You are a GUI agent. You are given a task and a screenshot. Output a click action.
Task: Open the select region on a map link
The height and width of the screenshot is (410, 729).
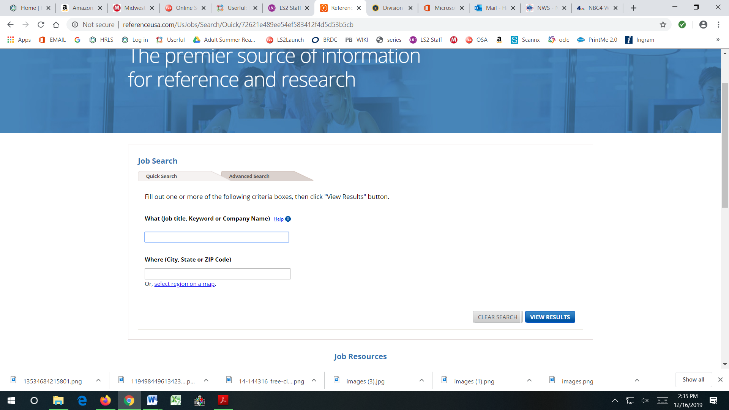(x=184, y=284)
